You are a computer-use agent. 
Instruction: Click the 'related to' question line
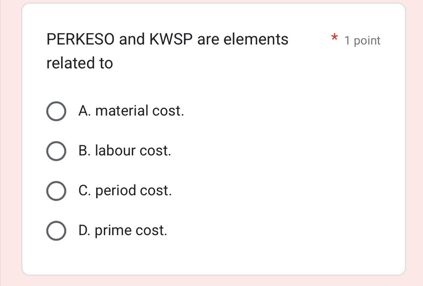coord(80,63)
